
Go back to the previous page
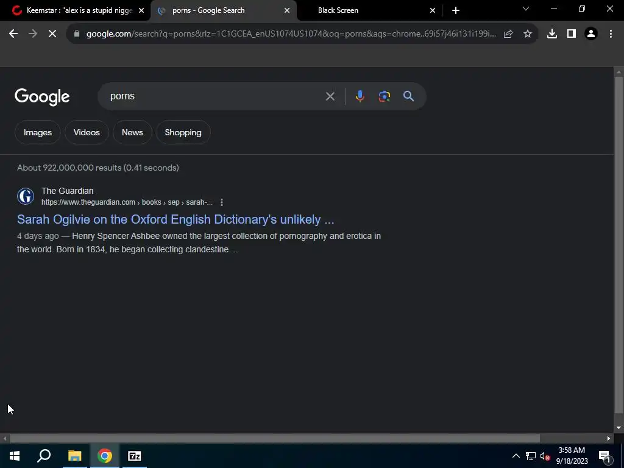(13, 34)
